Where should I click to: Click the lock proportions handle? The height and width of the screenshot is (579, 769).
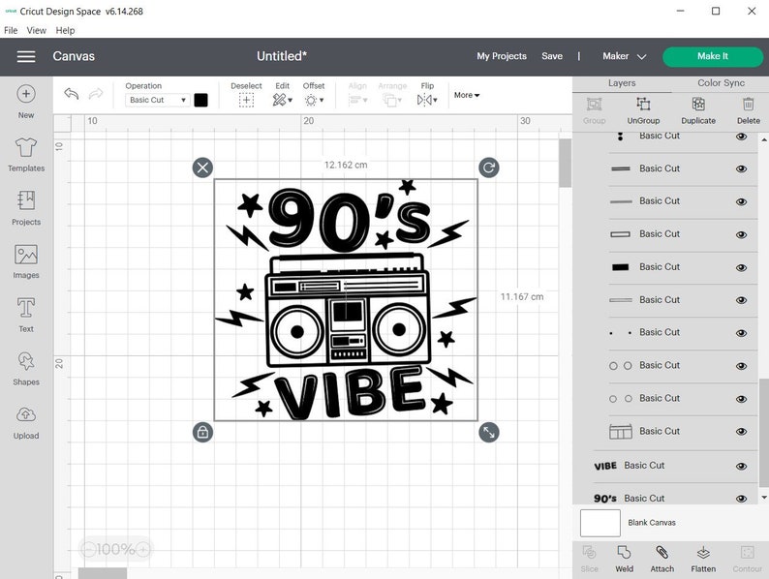coord(202,433)
